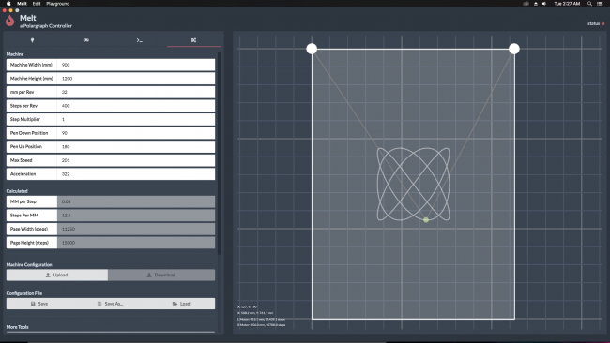Viewport: 610px width, 343px height.
Task: Click the Upload configuration button
Action: 57,275
